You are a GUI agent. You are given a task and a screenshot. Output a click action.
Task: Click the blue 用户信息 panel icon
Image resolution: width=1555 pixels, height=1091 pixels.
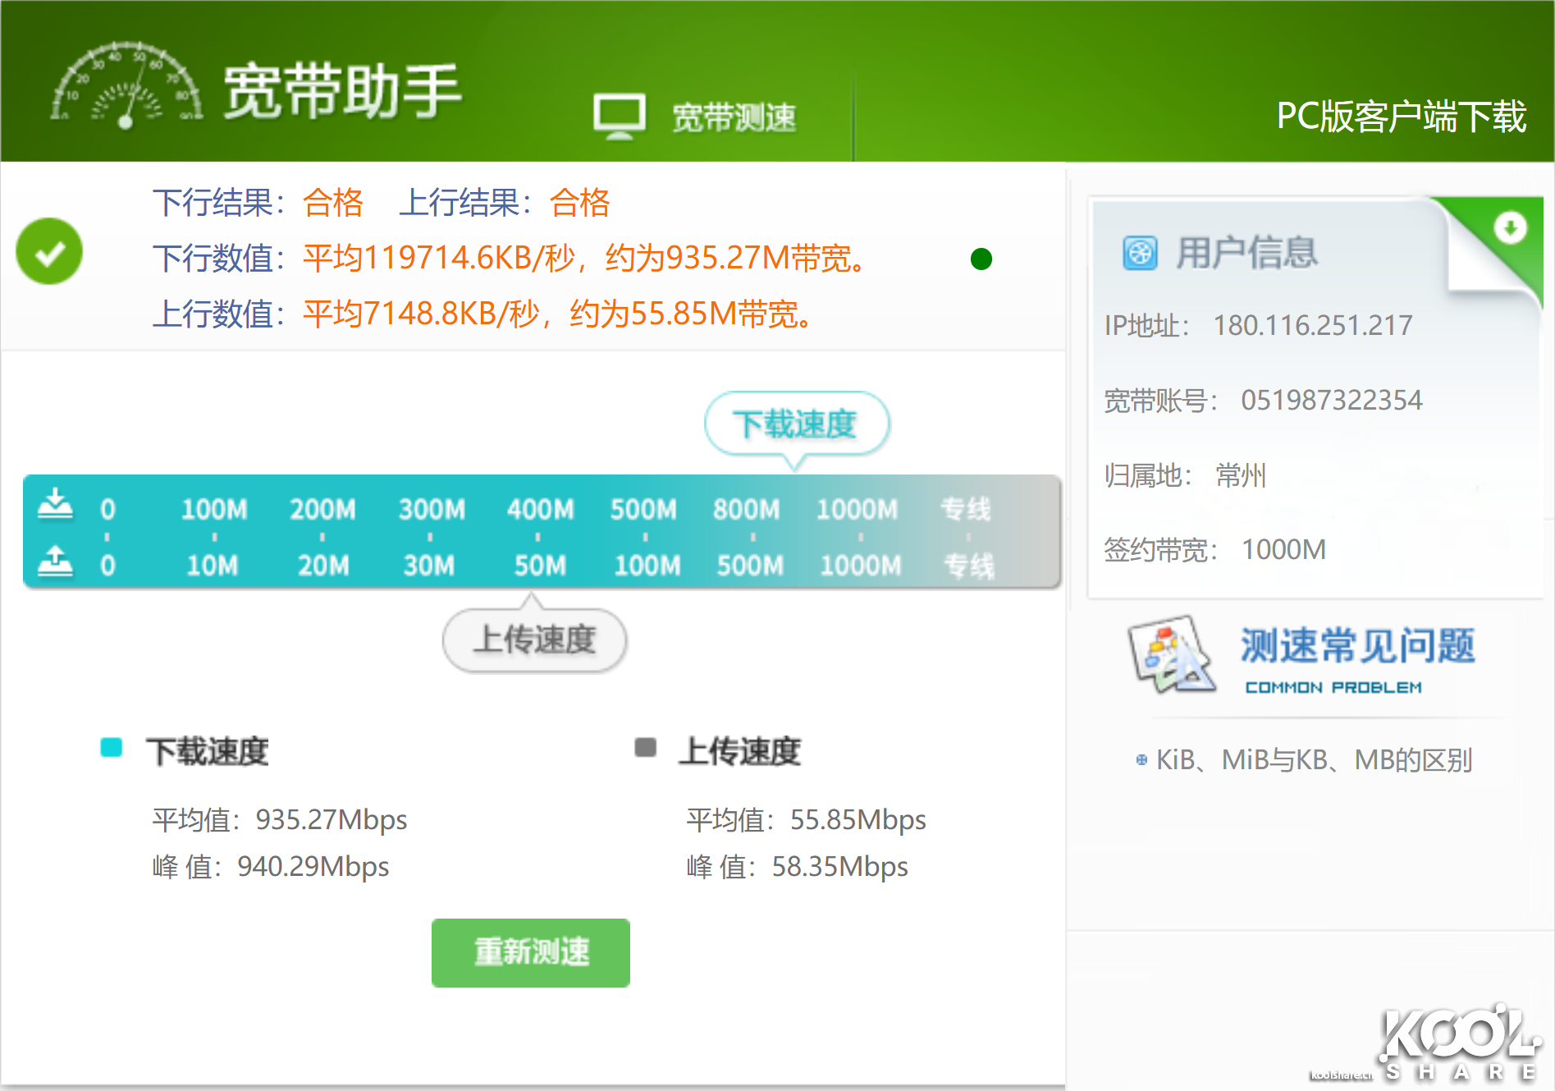click(x=1140, y=253)
